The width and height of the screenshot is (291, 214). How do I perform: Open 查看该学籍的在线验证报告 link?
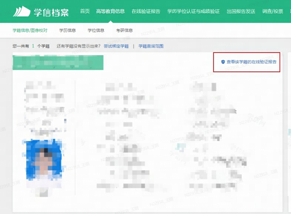[251, 62]
